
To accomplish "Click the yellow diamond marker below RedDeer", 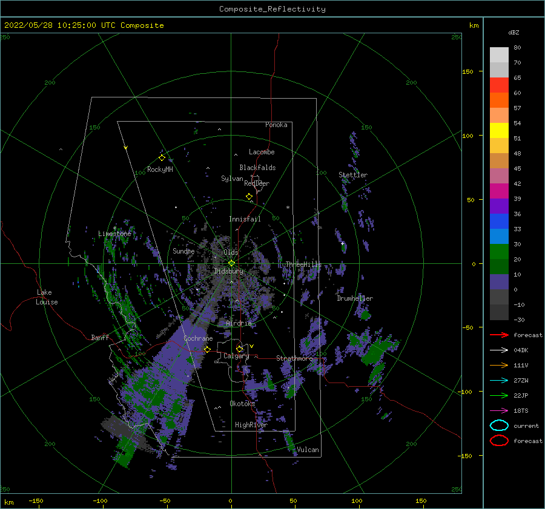I will coord(249,197).
